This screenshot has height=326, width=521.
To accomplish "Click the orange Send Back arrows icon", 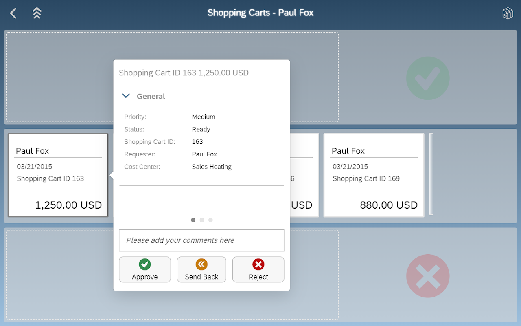I will 201,264.
